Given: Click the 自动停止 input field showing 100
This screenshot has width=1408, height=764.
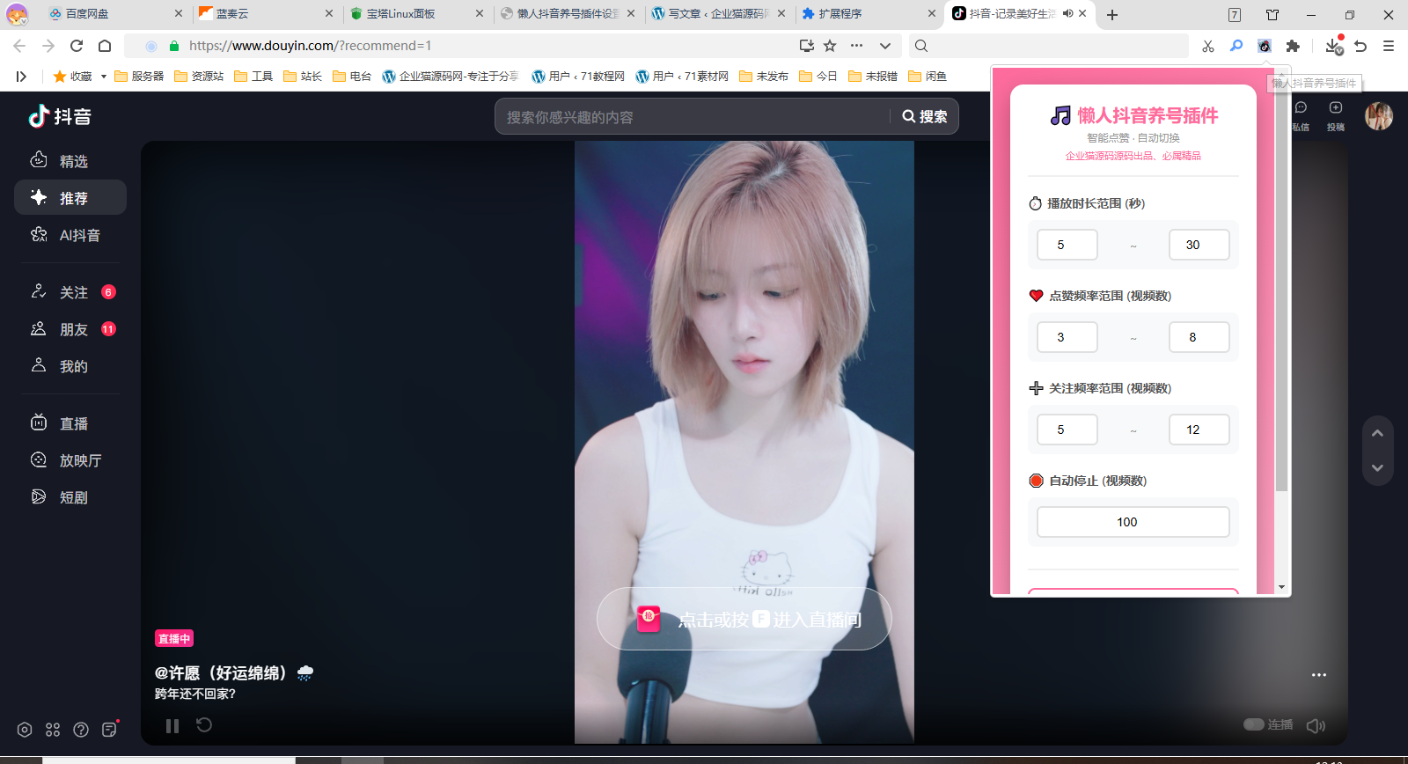Looking at the screenshot, I should tap(1133, 522).
